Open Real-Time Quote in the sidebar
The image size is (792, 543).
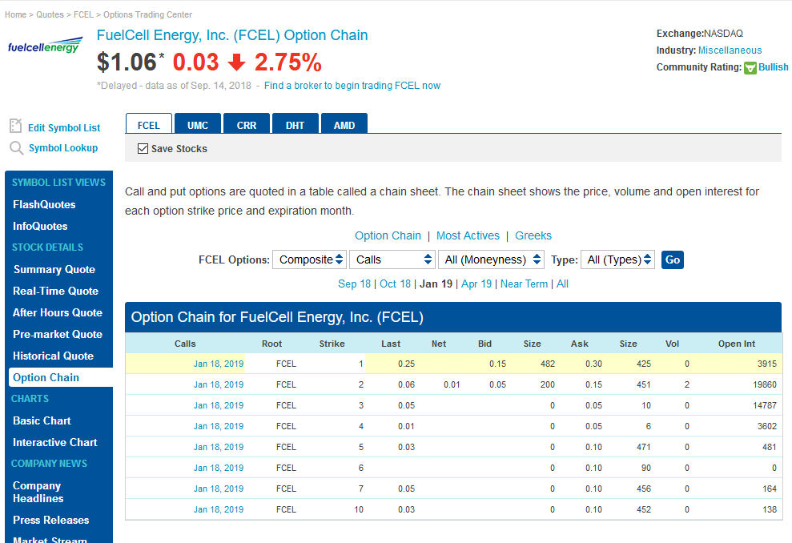[55, 291]
